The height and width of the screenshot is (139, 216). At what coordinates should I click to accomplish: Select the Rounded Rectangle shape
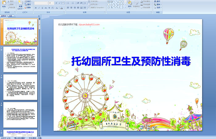tap(109, 5)
